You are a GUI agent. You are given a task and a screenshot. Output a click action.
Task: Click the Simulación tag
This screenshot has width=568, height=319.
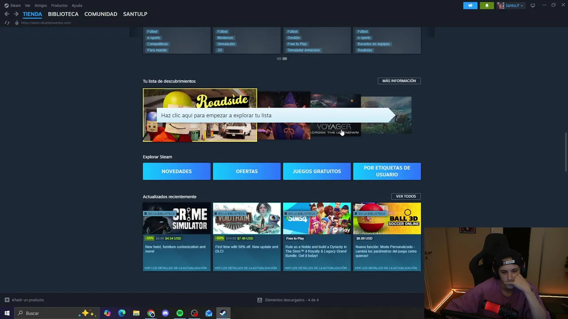(x=226, y=44)
